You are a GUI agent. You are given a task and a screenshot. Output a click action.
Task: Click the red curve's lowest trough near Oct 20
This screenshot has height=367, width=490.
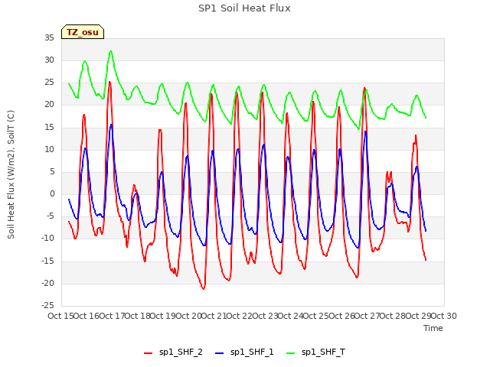tap(204, 289)
